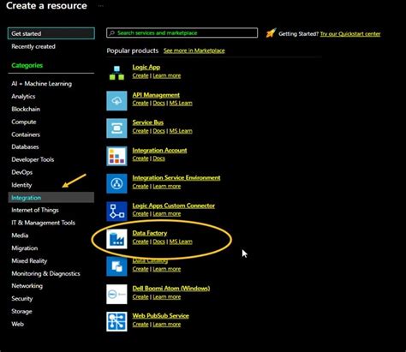Click MS Learn under Service Bus
This screenshot has width=406, height=352.
click(181, 131)
